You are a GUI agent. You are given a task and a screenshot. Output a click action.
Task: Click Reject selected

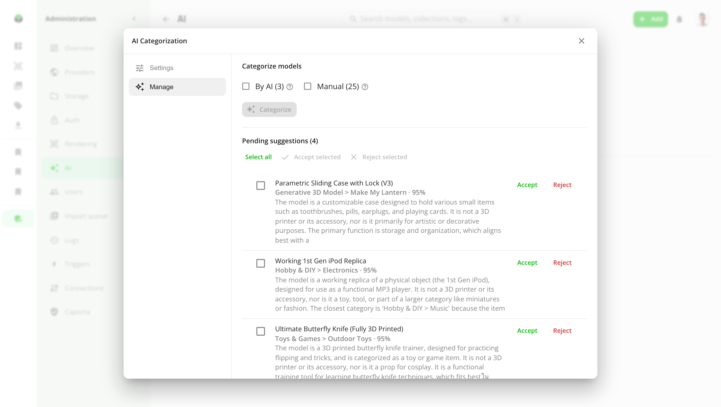click(x=379, y=157)
